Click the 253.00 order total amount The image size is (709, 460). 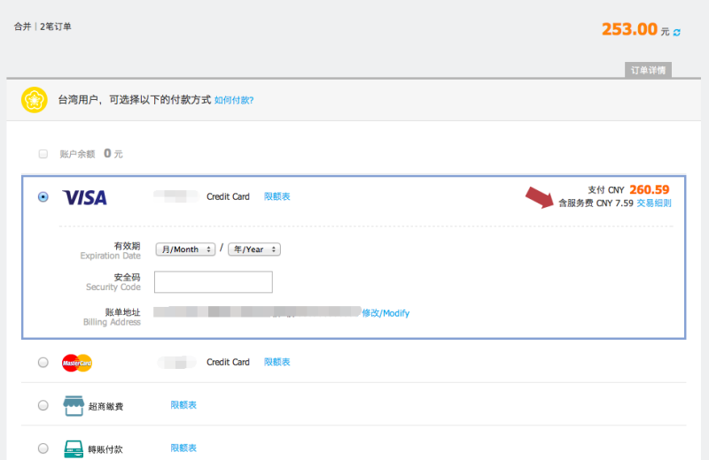[629, 29]
